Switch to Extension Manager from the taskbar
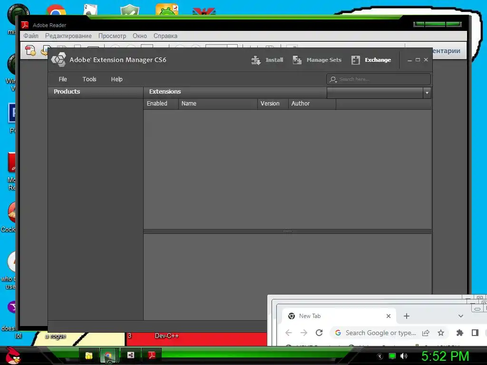Viewport: 487px width, 365px height. point(131,355)
